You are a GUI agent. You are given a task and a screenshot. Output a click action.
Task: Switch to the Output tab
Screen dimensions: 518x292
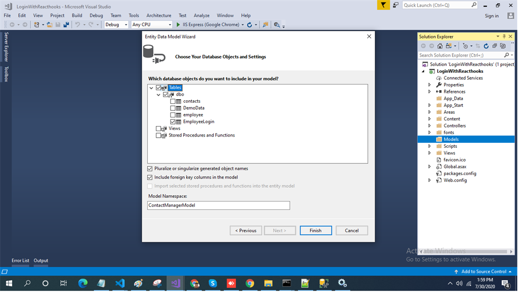(41, 261)
